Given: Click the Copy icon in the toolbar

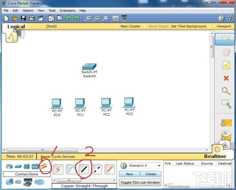Looking at the screenshot, I should coord(51,18).
